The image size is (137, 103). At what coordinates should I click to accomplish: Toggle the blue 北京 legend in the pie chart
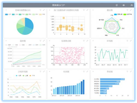pos(8,15)
